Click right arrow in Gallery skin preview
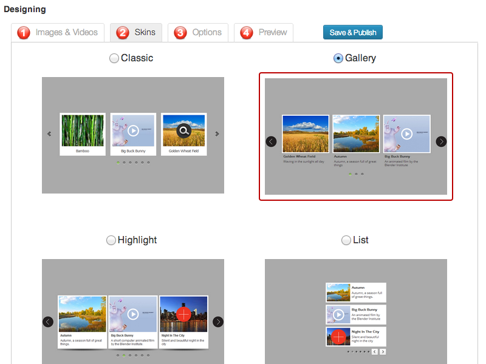Screen dimensions: 486x364 441,141
